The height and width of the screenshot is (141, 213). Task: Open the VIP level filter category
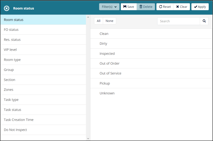[x=43, y=50]
